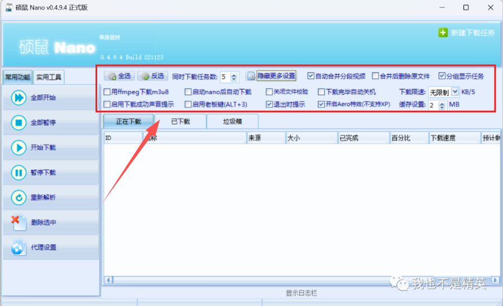Viewport: 503px width, 306px height.
Task: Toggle 开启Aero特效 checkbox
Action: tap(321, 104)
